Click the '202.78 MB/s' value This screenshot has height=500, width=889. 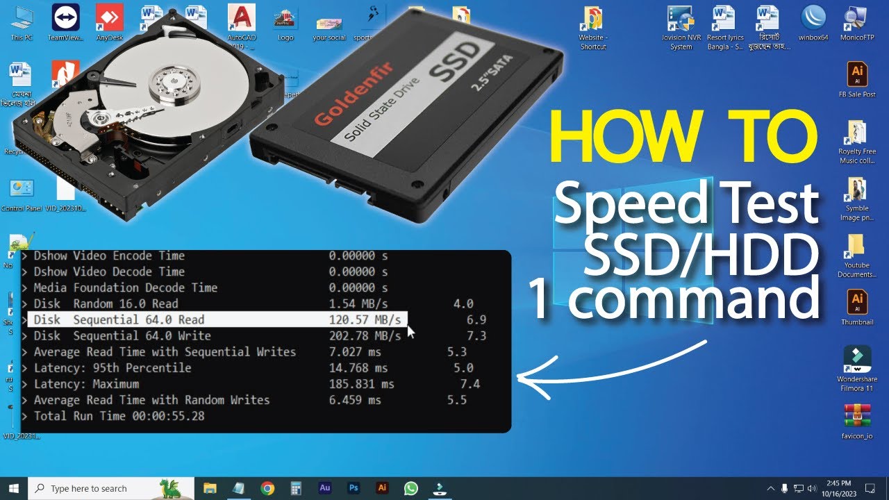click(365, 335)
